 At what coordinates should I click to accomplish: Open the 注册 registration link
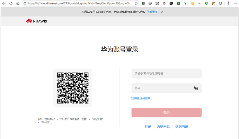coord(148,127)
